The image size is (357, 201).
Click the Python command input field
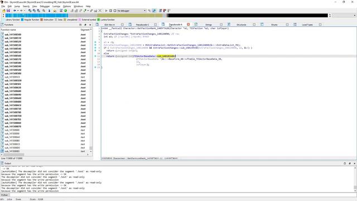pos(183,195)
